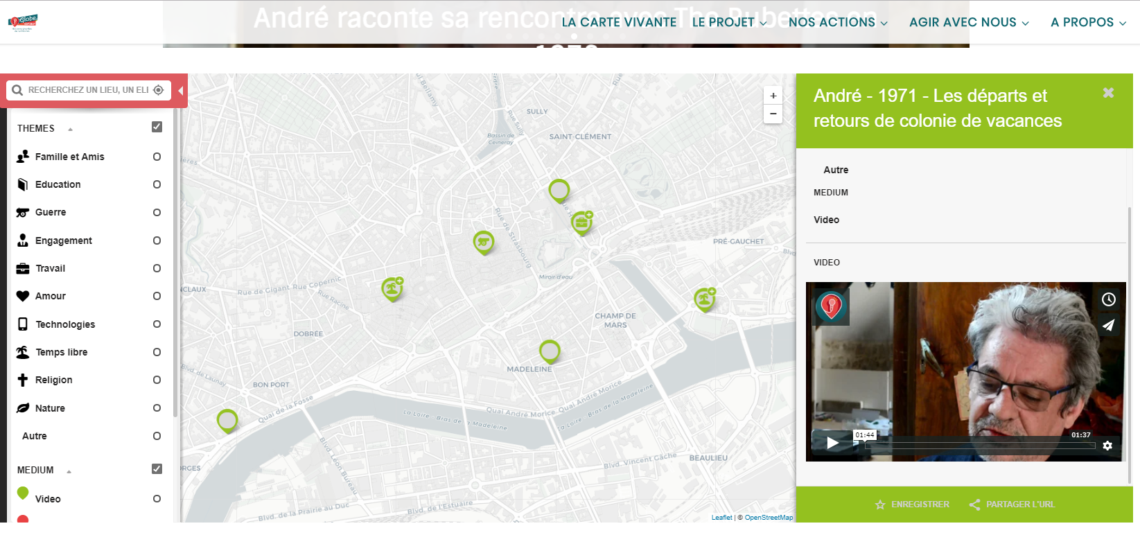Open video settings gear
Viewport: 1140px width, 535px height.
click(1107, 446)
